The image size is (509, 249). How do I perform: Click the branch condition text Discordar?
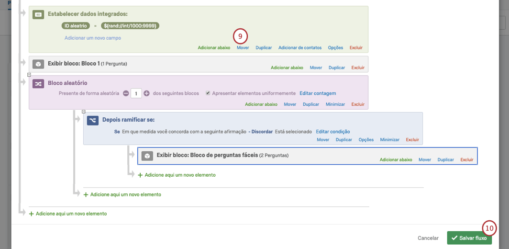tap(262, 132)
